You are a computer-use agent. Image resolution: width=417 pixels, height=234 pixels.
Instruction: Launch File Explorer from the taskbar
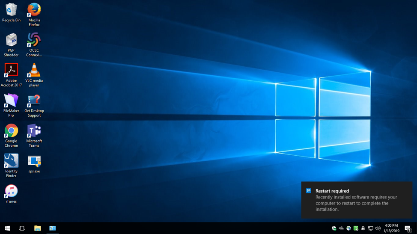tap(38, 228)
